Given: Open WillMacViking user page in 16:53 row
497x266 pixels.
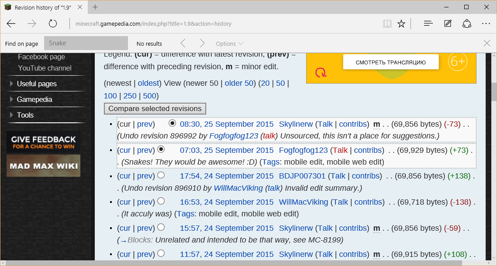Looking at the screenshot, I should click(304, 202).
